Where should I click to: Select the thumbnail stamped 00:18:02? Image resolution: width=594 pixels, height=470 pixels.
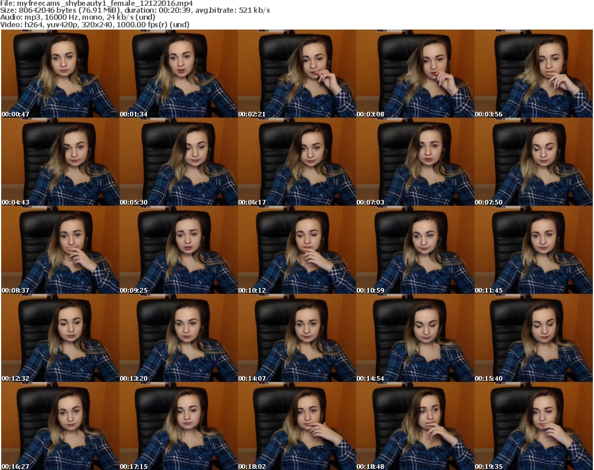coord(297,426)
